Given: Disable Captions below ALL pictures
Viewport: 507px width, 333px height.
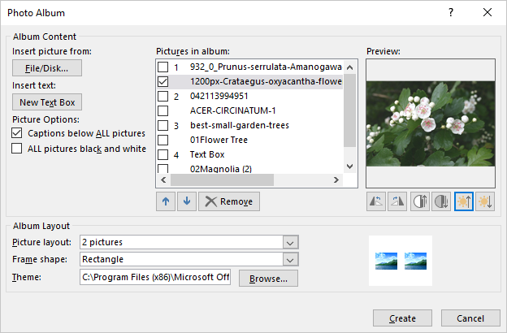Looking at the screenshot, I should pos(17,132).
